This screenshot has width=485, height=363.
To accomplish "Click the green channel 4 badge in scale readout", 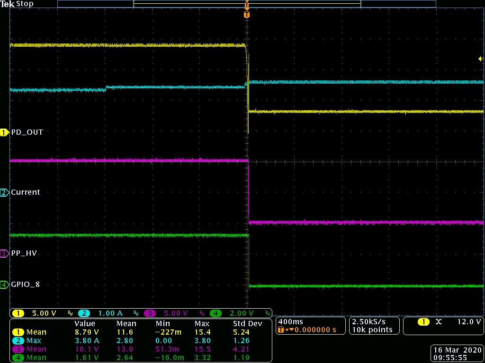I will coord(216,313).
